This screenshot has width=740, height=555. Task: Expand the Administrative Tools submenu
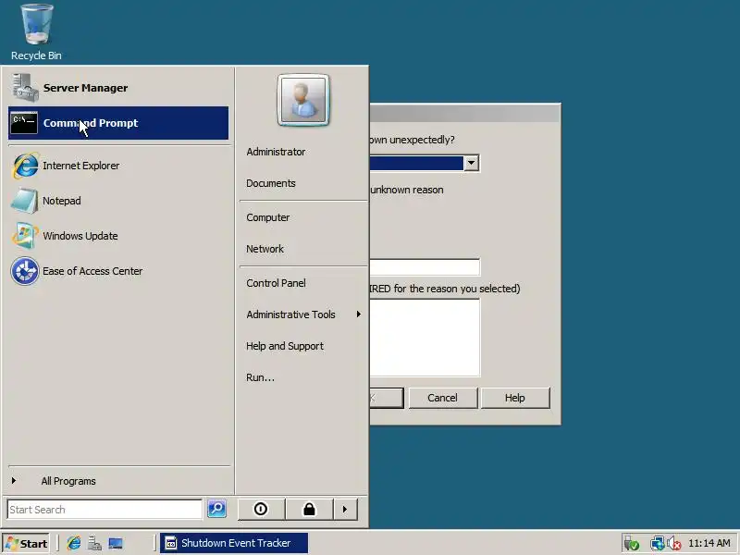click(303, 314)
